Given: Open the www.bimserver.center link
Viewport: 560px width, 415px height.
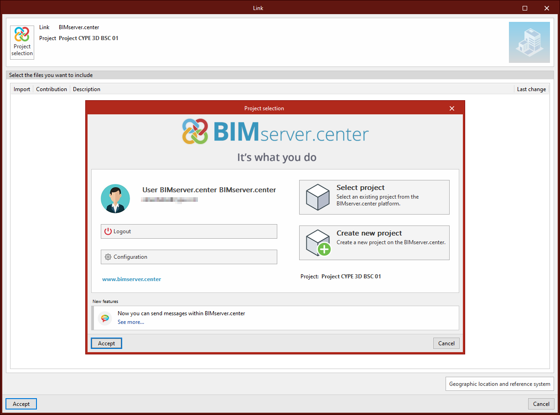Looking at the screenshot, I should [131, 279].
